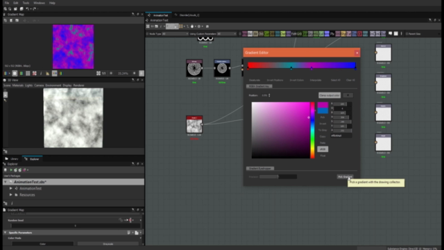This screenshot has width=444, height=250.
Task: Click the Desaturate button in Gradient Editor
Action: click(255, 81)
